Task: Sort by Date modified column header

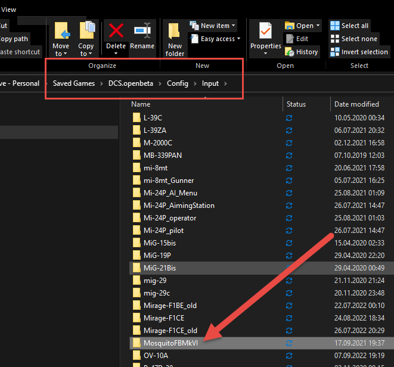Action: coord(356,104)
